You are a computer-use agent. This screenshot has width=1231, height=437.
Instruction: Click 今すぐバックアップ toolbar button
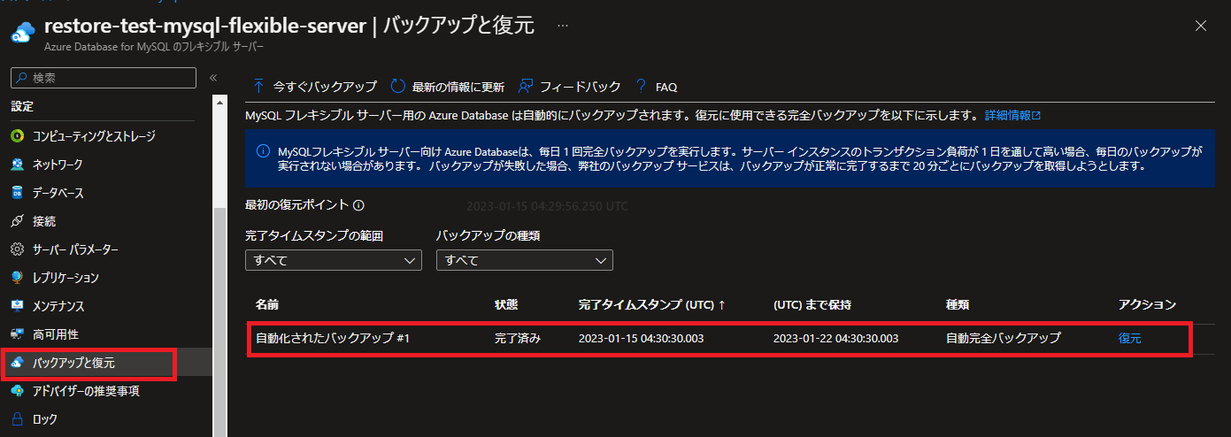[314, 87]
